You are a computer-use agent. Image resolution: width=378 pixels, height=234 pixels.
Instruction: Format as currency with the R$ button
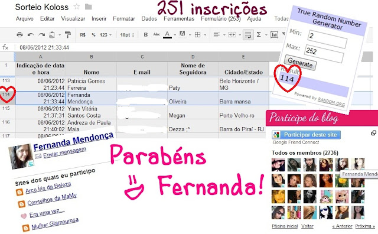click(83, 35)
